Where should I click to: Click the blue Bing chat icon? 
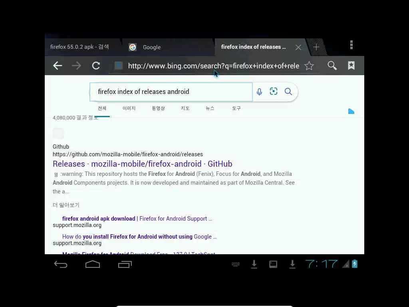point(351,111)
